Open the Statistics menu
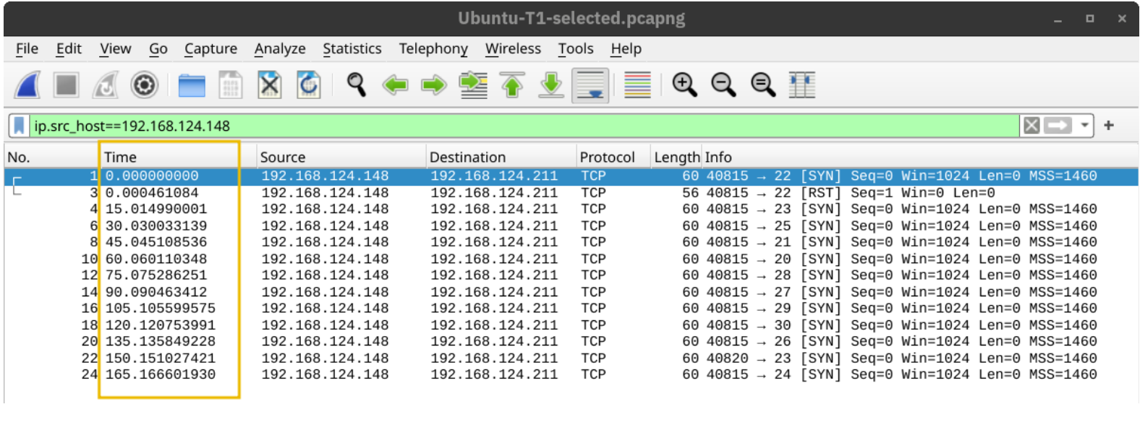The height and width of the screenshot is (425, 1140). click(352, 48)
